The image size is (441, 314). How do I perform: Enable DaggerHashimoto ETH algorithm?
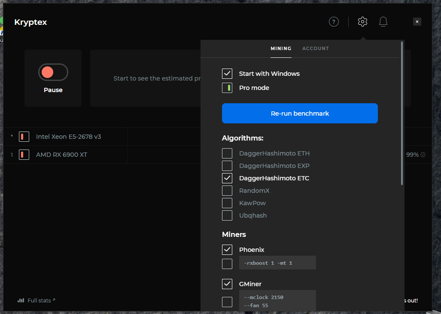click(227, 153)
